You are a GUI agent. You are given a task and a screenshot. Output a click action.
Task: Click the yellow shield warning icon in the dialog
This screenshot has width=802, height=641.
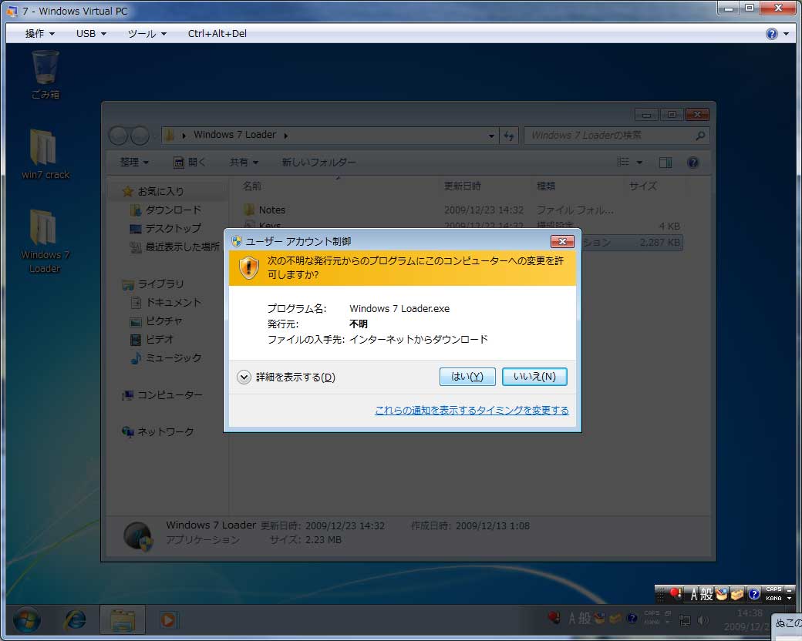pyautogui.click(x=248, y=267)
